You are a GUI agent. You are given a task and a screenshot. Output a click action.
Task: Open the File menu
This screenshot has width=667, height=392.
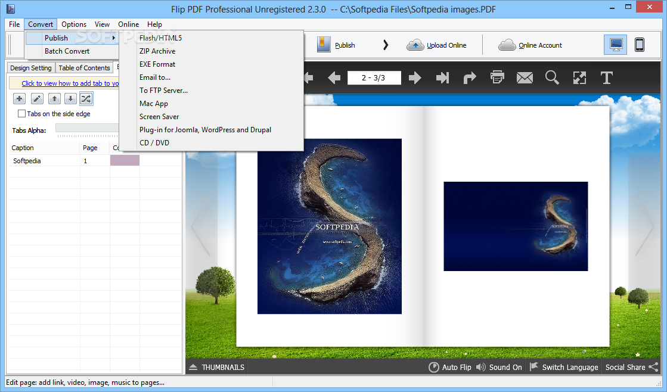(14, 24)
